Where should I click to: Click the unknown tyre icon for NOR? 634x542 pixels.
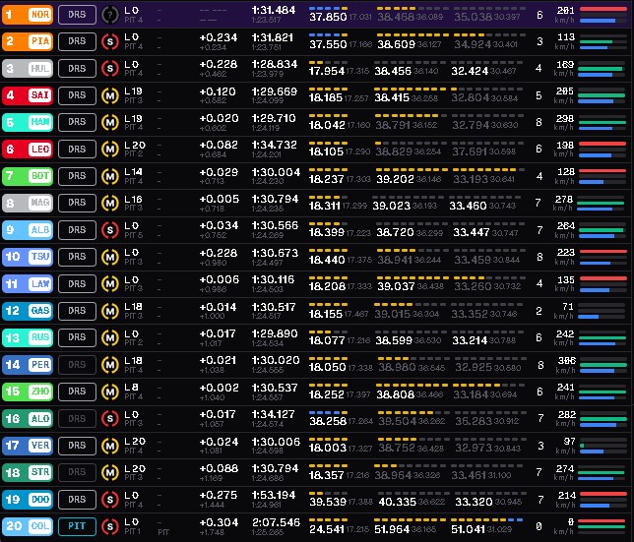(111, 16)
